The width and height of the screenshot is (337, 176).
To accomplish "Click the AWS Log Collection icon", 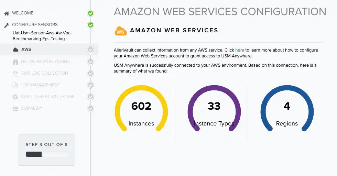I will (x=15, y=74).
